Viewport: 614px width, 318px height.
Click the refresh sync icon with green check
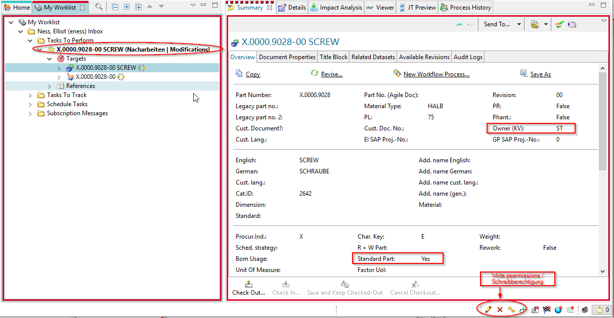point(559,24)
